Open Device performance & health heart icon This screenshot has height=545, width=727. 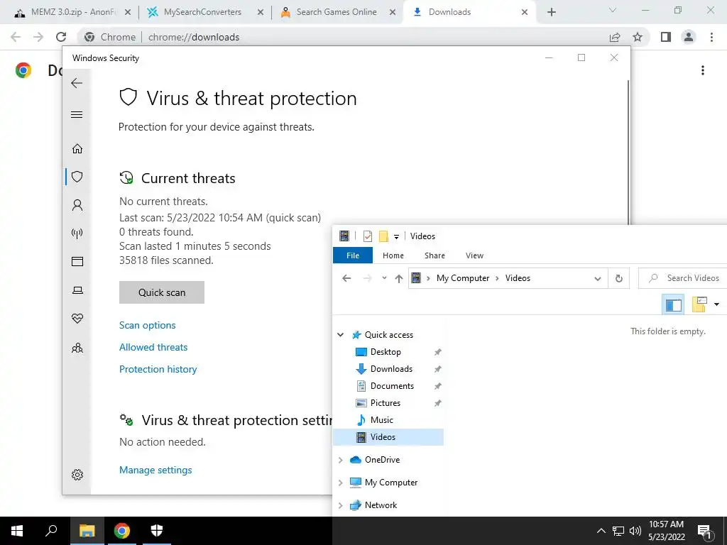coord(77,319)
